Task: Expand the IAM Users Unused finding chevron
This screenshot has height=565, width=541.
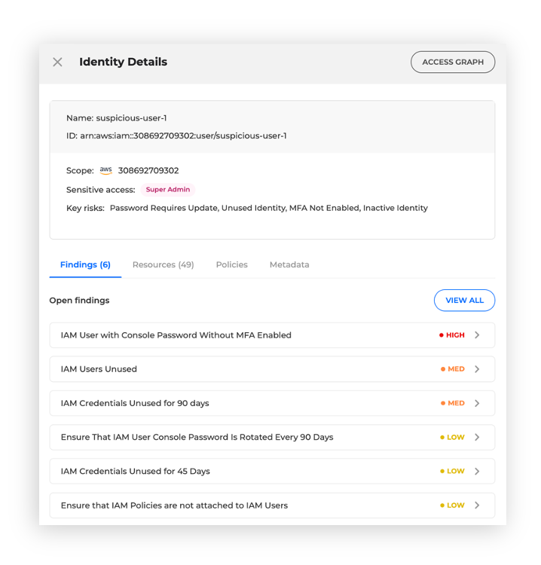Action: tap(477, 369)
